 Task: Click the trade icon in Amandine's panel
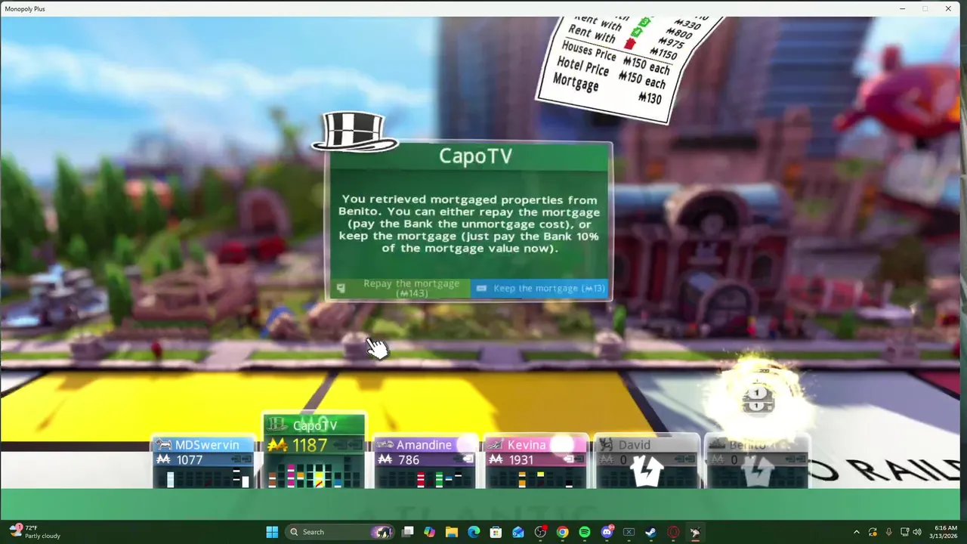coord(467,459)
